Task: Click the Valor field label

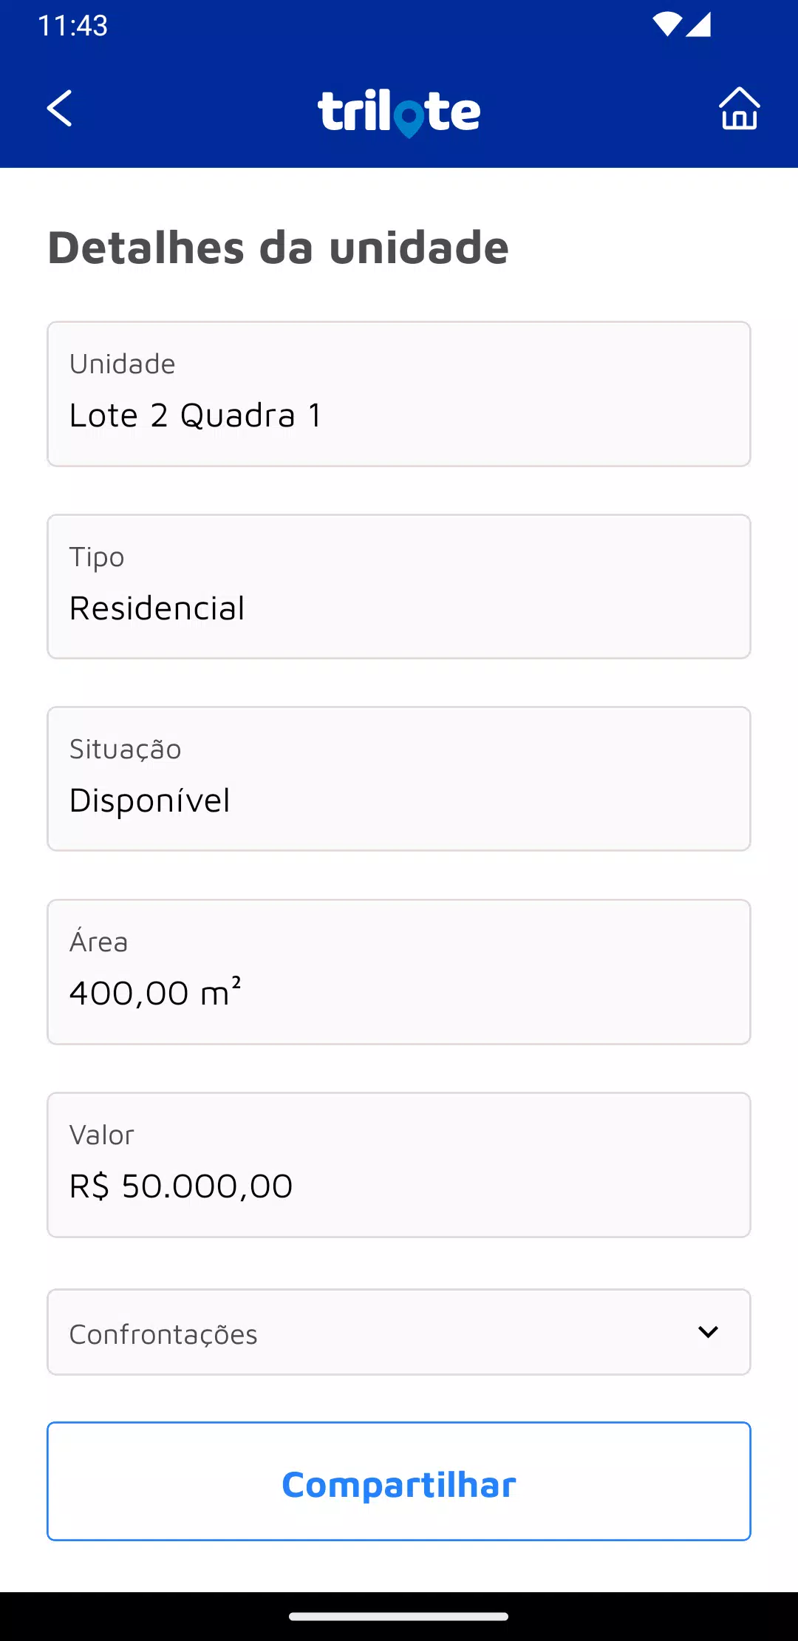Action: coord(102,1135)
